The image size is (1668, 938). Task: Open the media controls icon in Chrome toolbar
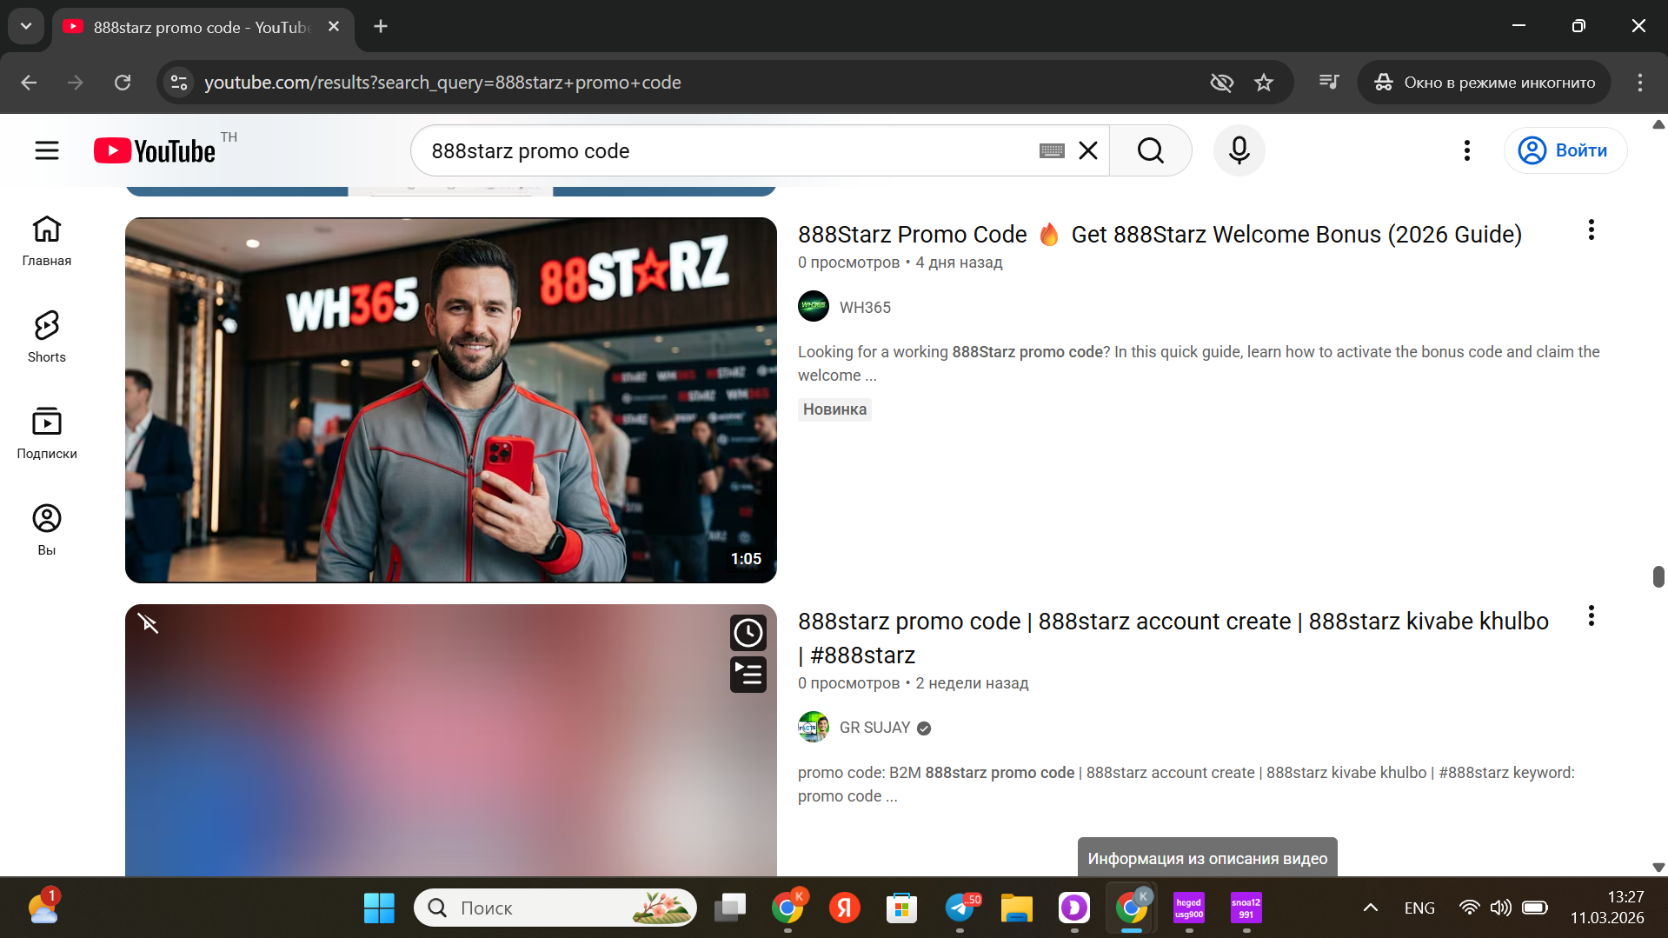[x=1329, y=83]
